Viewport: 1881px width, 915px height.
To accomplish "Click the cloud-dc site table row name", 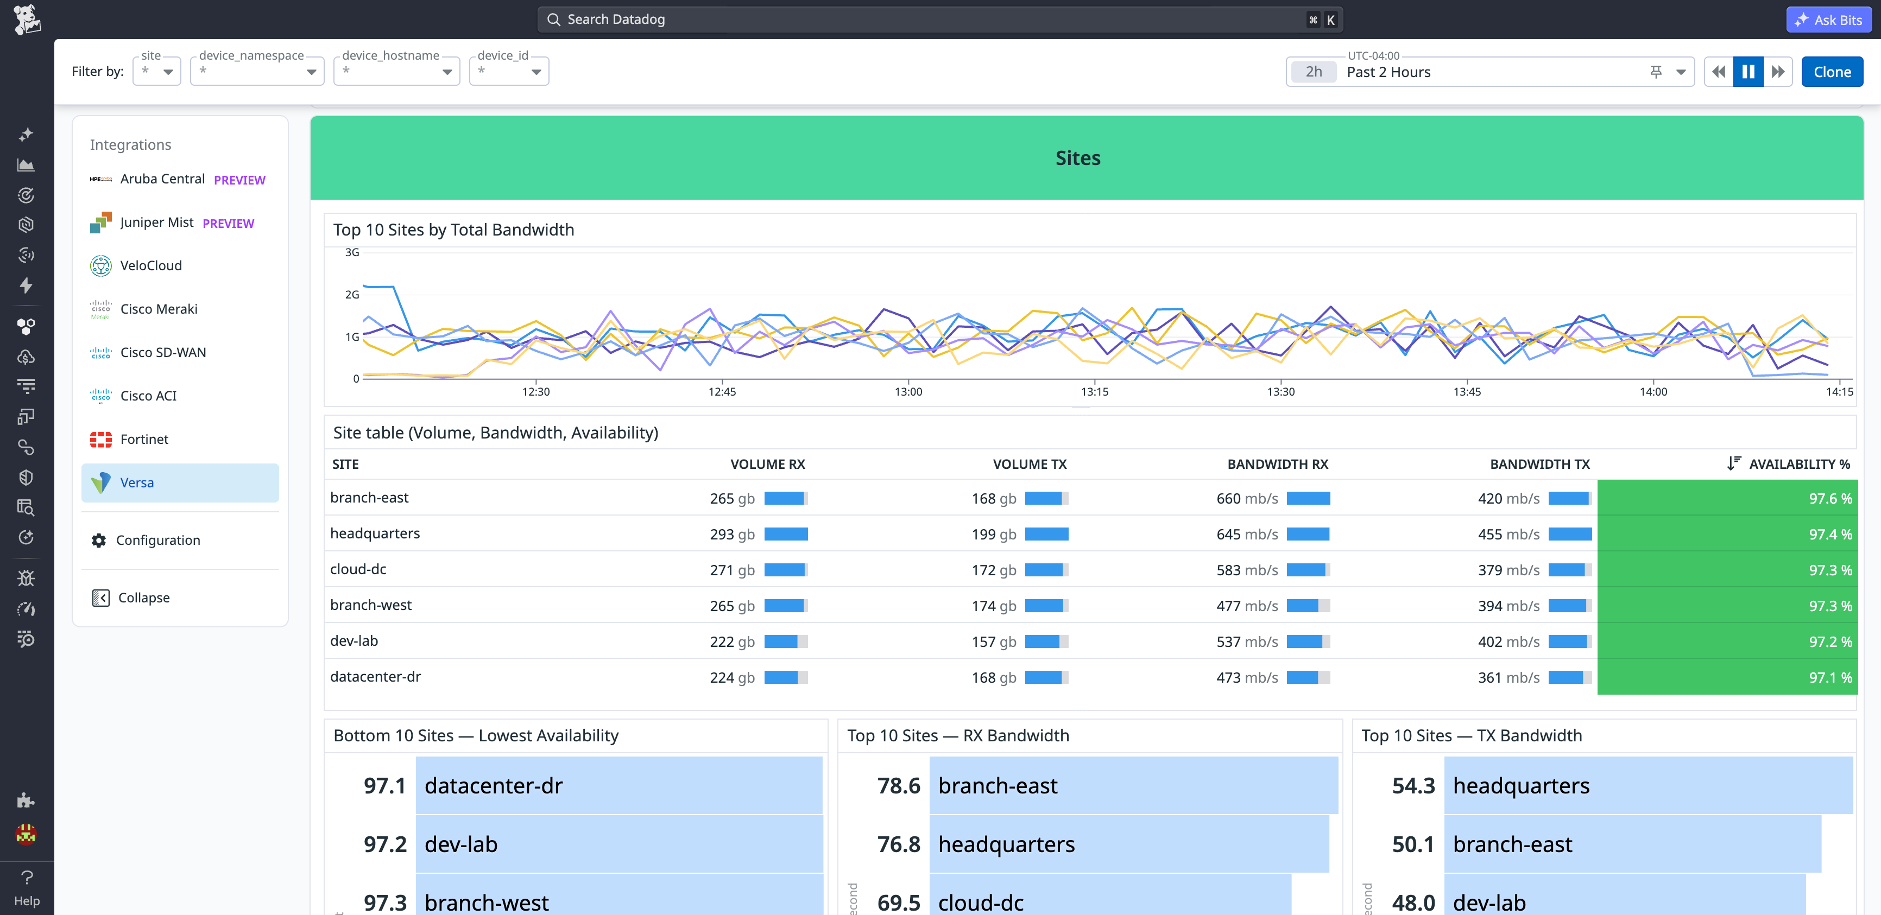I will coord(358,569).
